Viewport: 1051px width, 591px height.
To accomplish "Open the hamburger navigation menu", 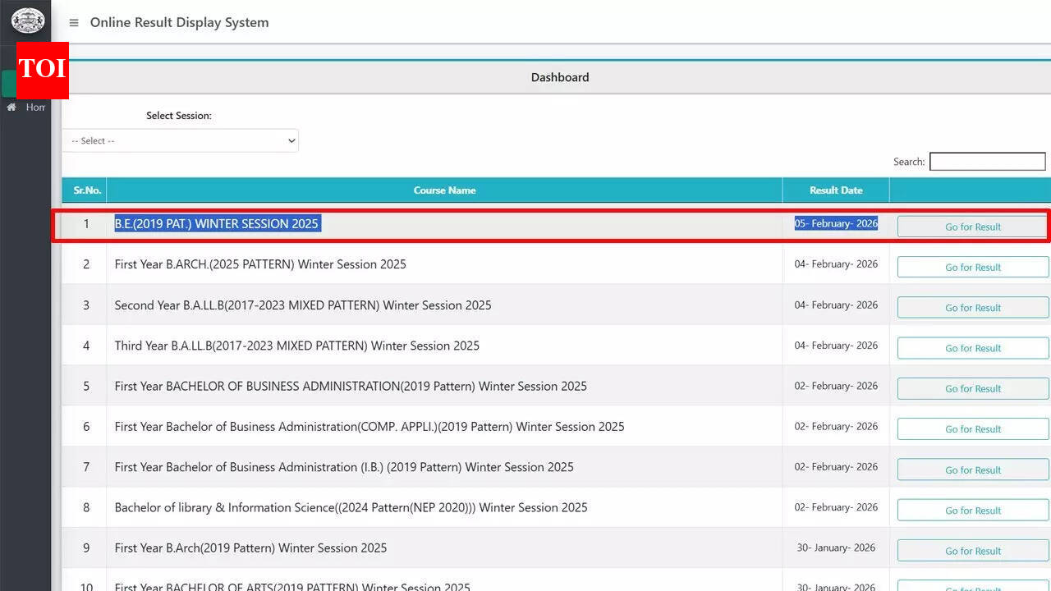I will click(x=74, y=23).
